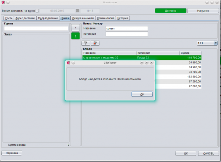The height and width of the screenshot is (162, 221).
Task: Click round menu button in СТОП-лист title
Action: (x=73, y=63)
